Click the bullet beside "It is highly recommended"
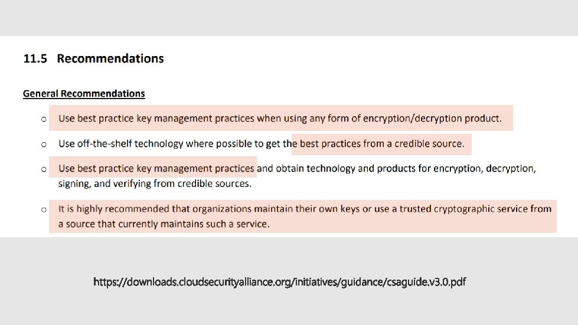This screenshot has width=578, height=325. click(x=44, y=209)
